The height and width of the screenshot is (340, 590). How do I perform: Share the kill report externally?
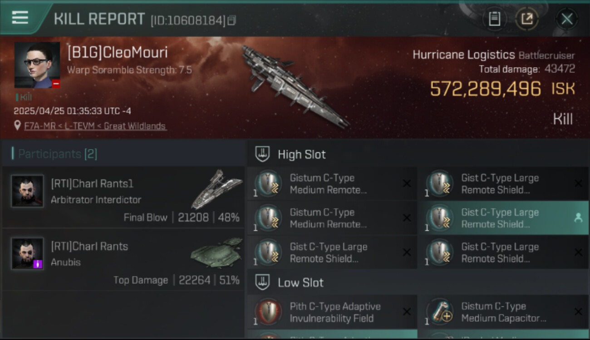click(527, 19)
